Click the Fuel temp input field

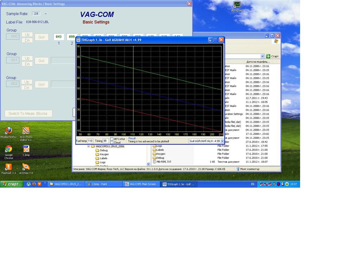(90, 141)
